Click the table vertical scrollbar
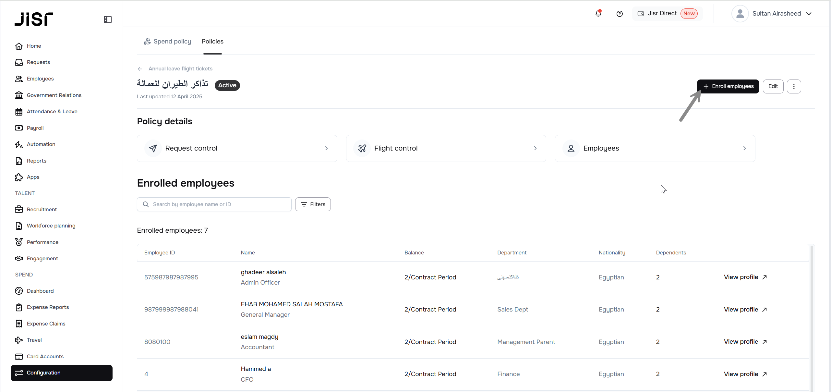This screenshot has width=831, height=392. (x=812, y=318)
